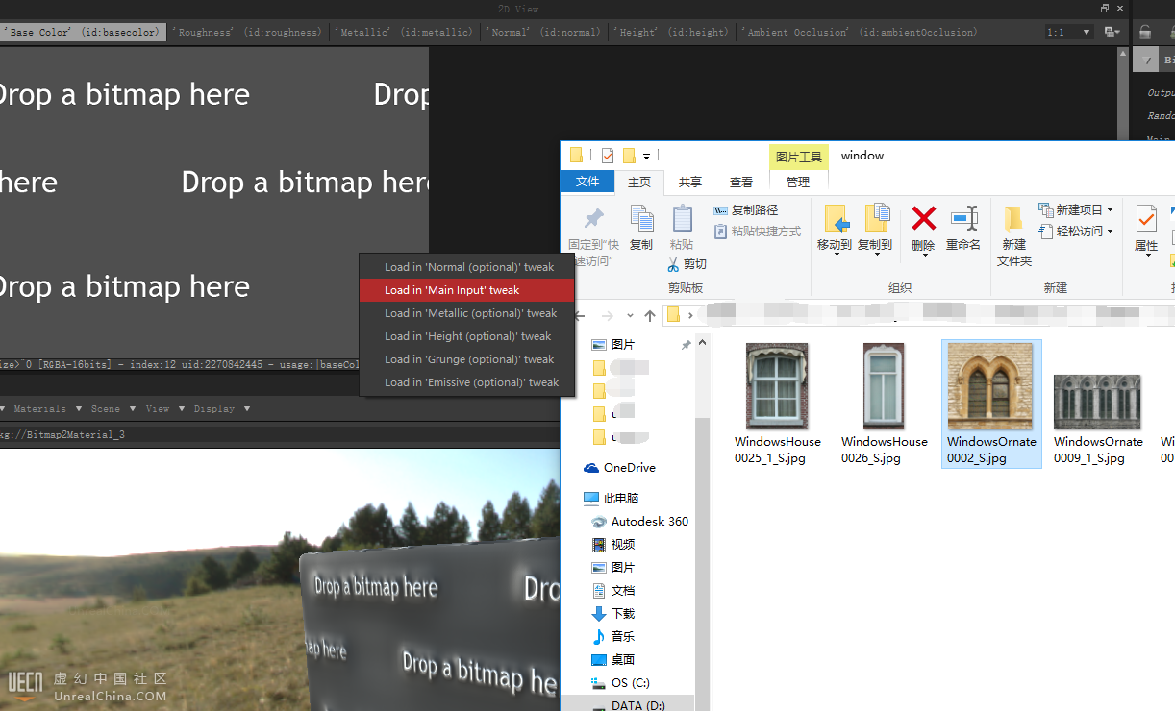Open the 1:1 zoom ratio dropdown
Screen dimensions: 1175x711
1068,32
